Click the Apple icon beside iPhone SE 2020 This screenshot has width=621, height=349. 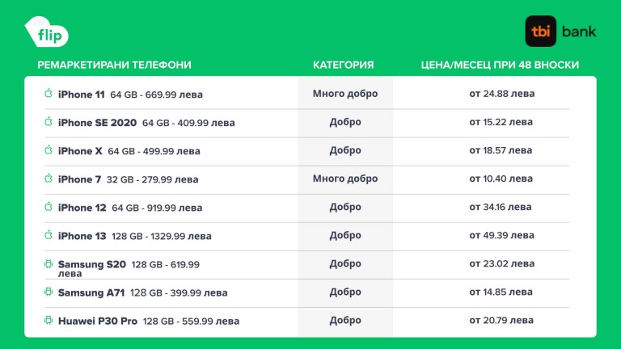[49, 122]
